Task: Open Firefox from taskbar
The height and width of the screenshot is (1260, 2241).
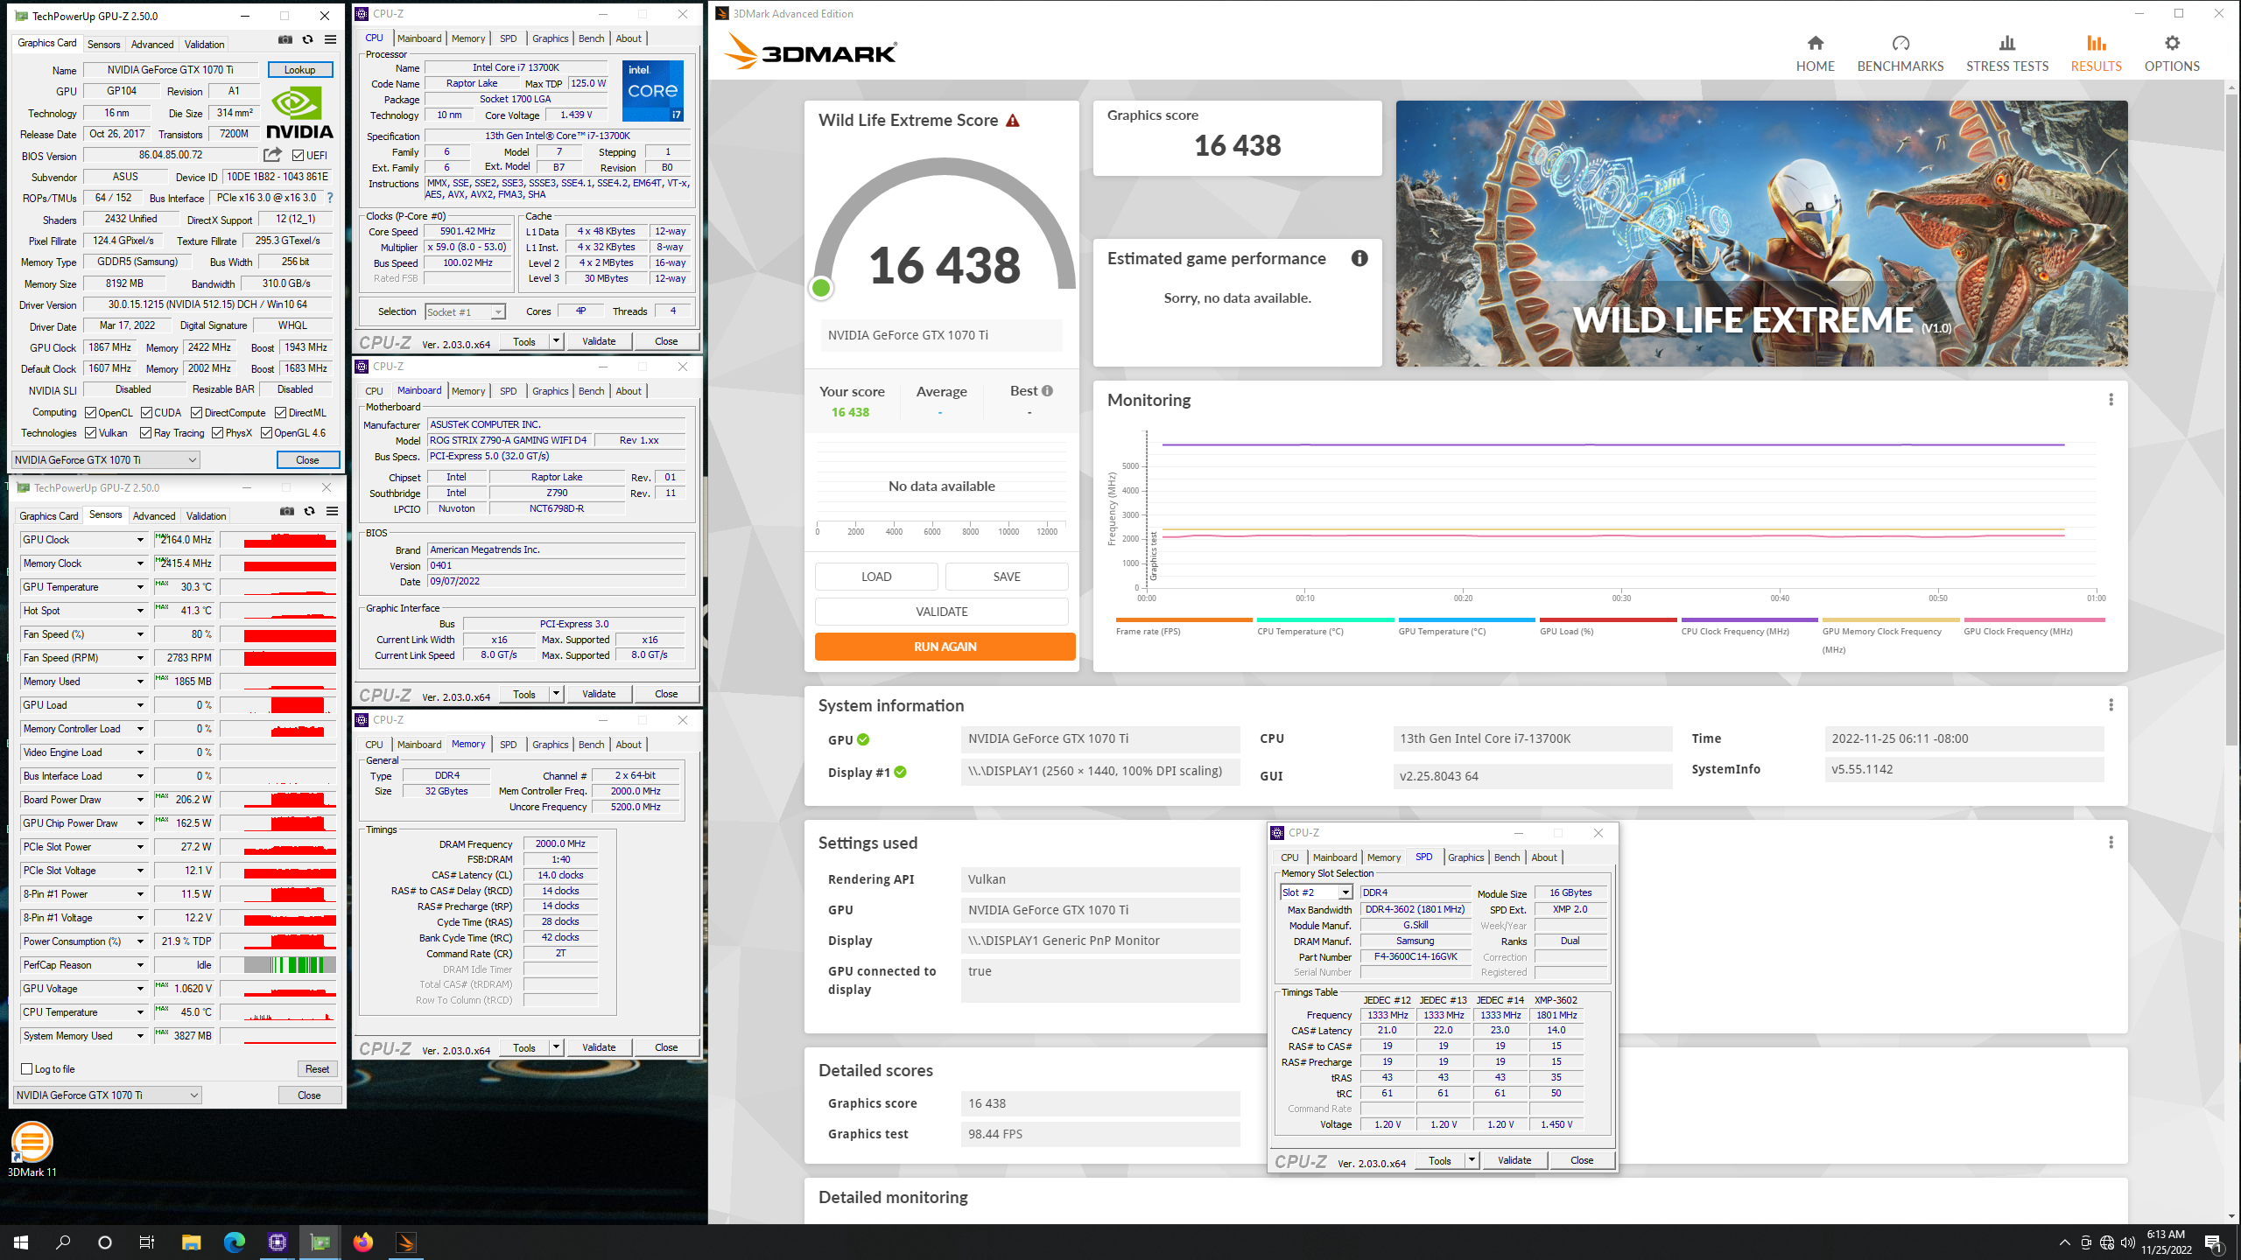Action: coord(363,1242)
